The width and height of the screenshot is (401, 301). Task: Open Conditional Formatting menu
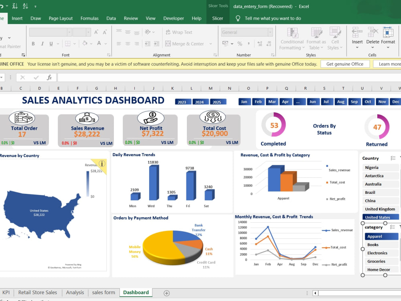[x=292, y=39]
